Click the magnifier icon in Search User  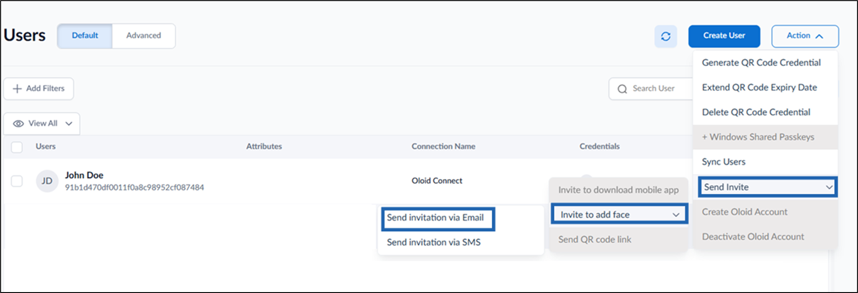[x=623, y=89]
